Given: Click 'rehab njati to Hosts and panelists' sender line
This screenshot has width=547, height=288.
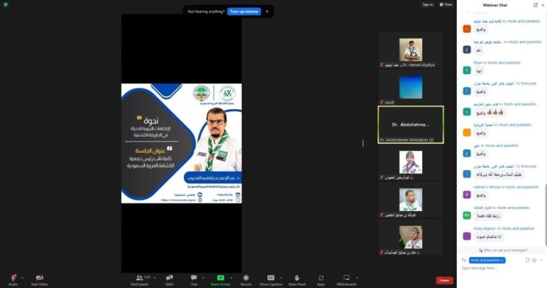Looking at the screenshot, I should (501, 207).
